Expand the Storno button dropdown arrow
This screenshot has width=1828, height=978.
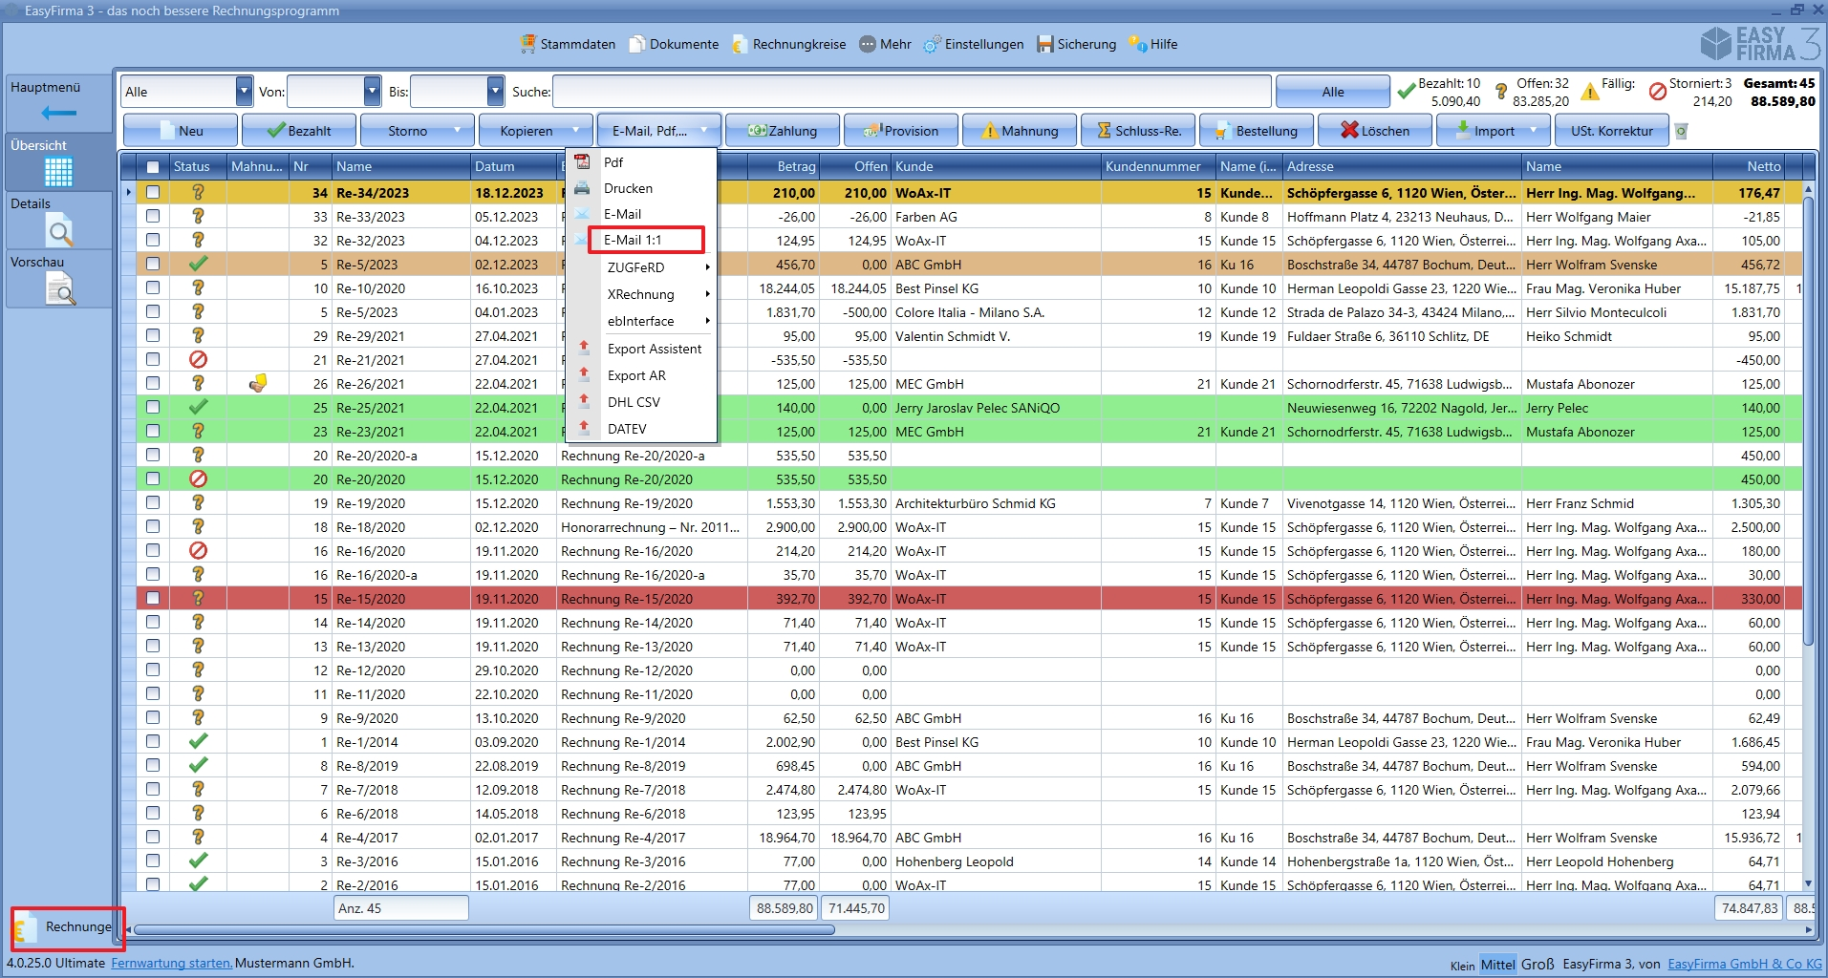point(457,131)
